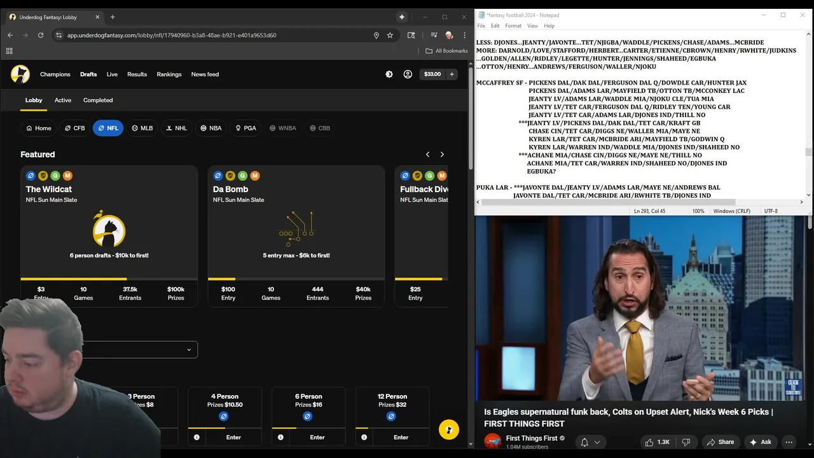Viewport: 814px width, 458px height.
Task: Open The Wildcat featured contest card
Action: (109, 237)
